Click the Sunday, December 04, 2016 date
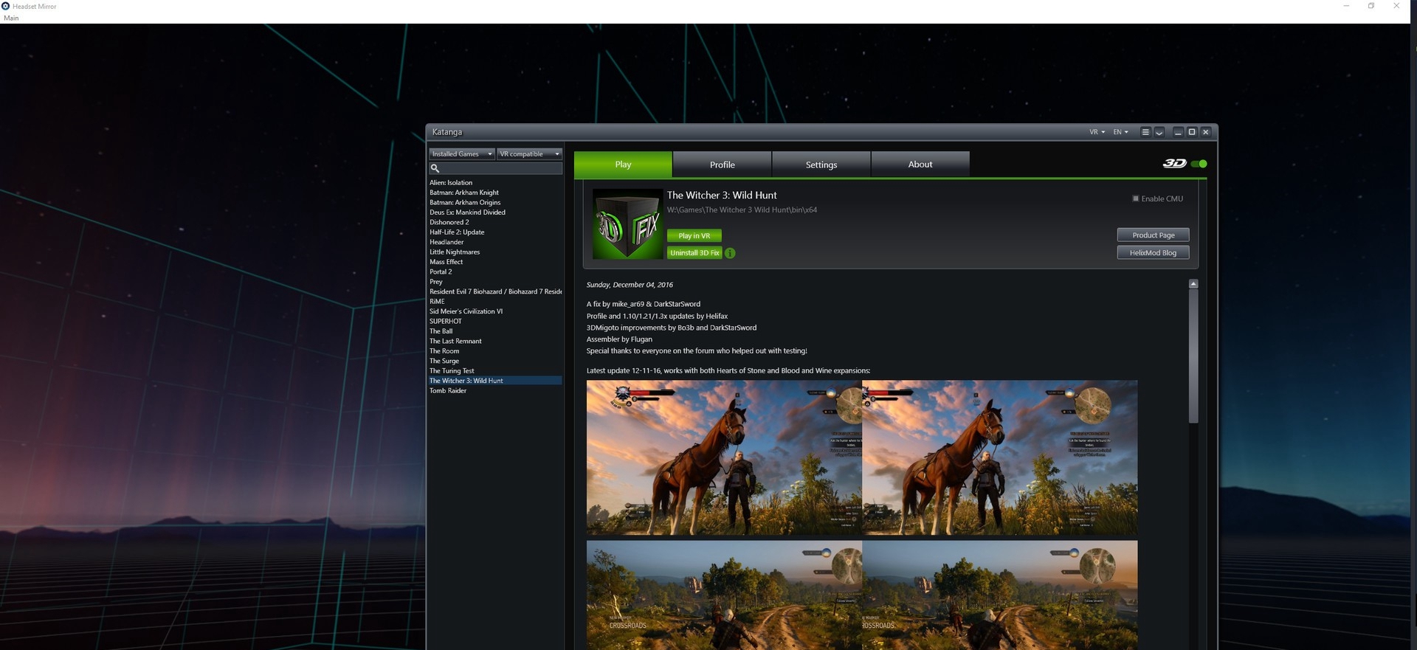 coord(630,285)
